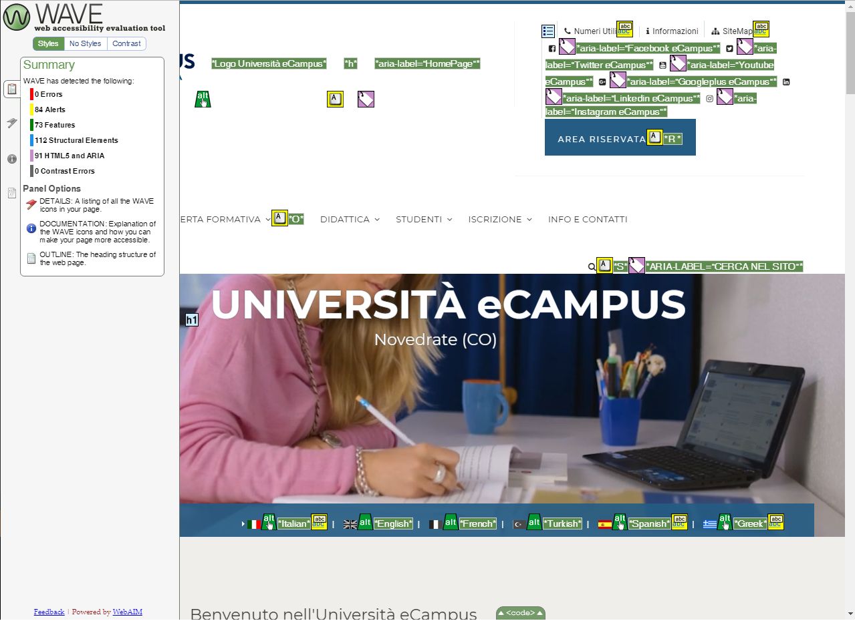855x623 pixels.
Task: Click the '0 Contrast Errors' summary row
Action: pyautogui.click(x=62, y=171)
